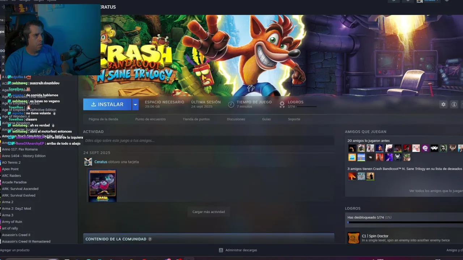Open the Página de la tienda tab

(x=103, y=119)
